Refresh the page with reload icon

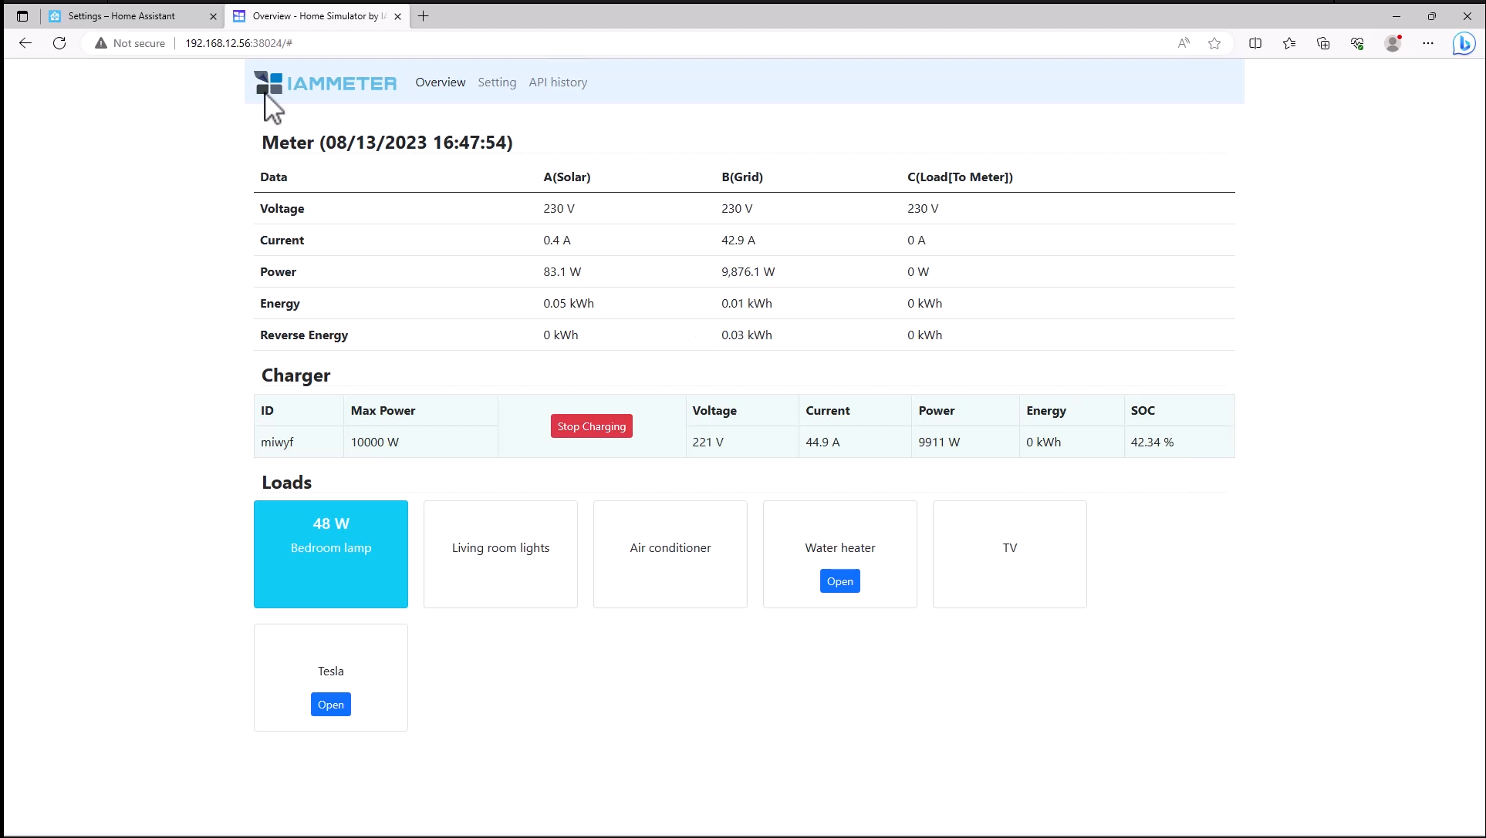pyautogui.click(x=59, y=43)
